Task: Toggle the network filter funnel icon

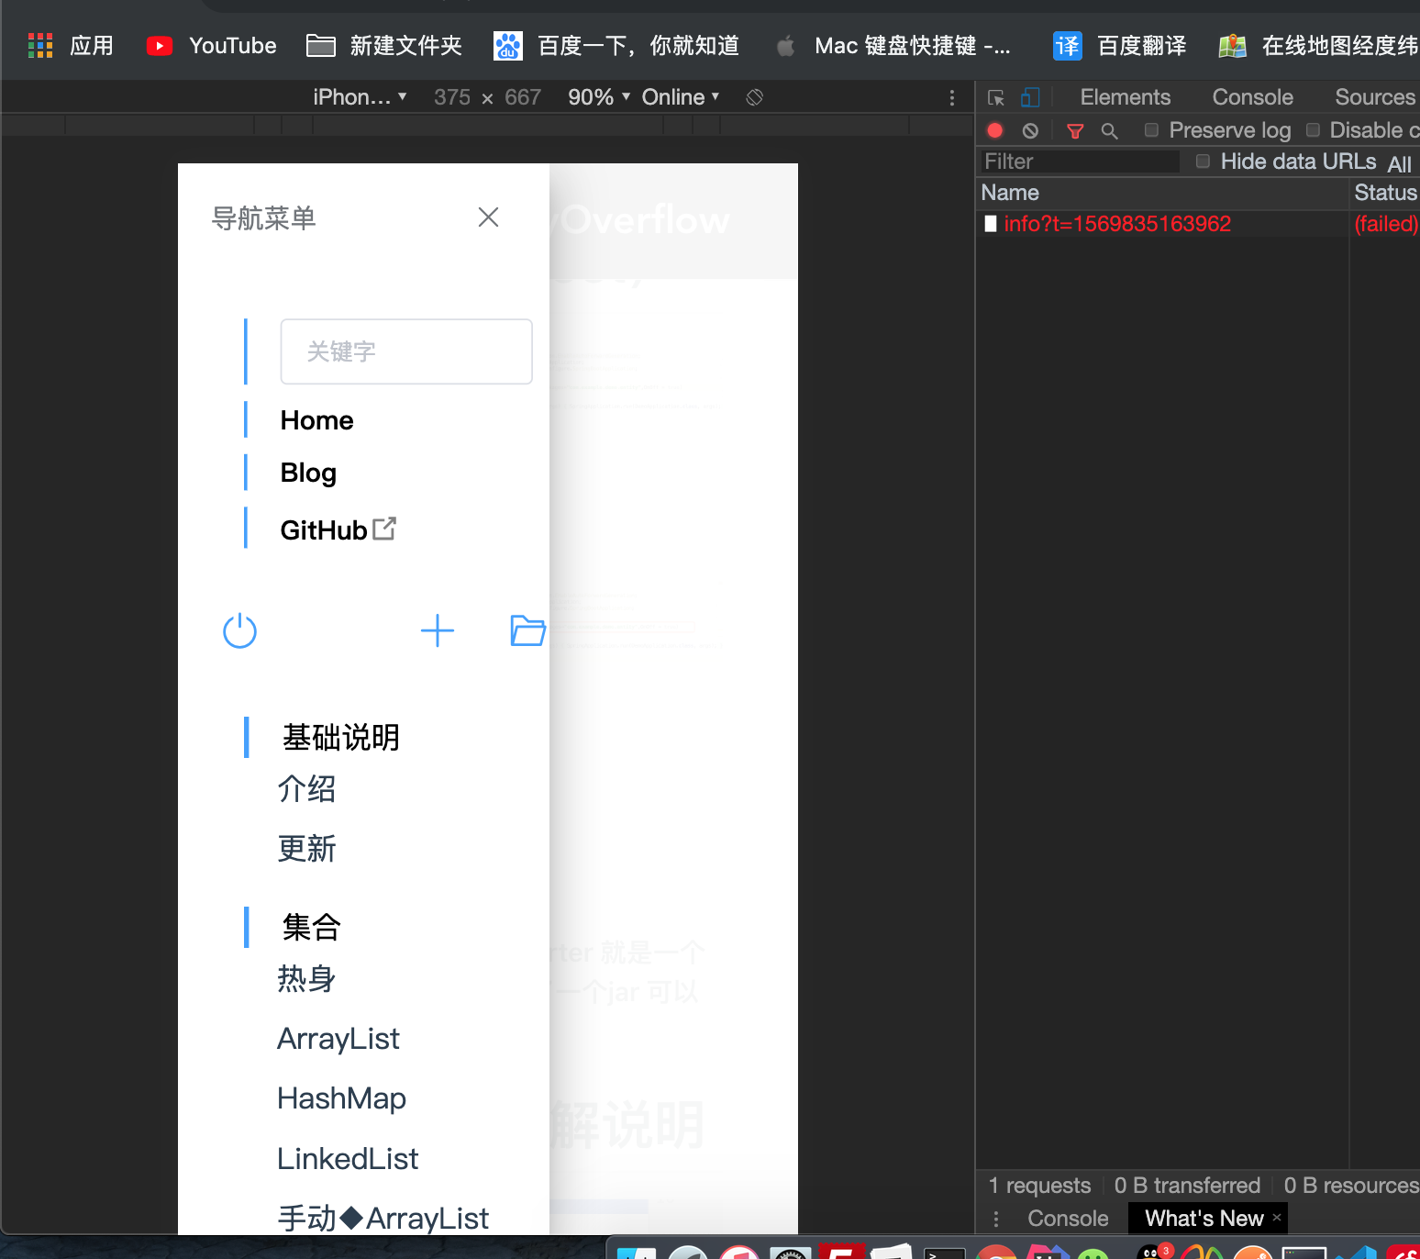Action: (1075, 131)
